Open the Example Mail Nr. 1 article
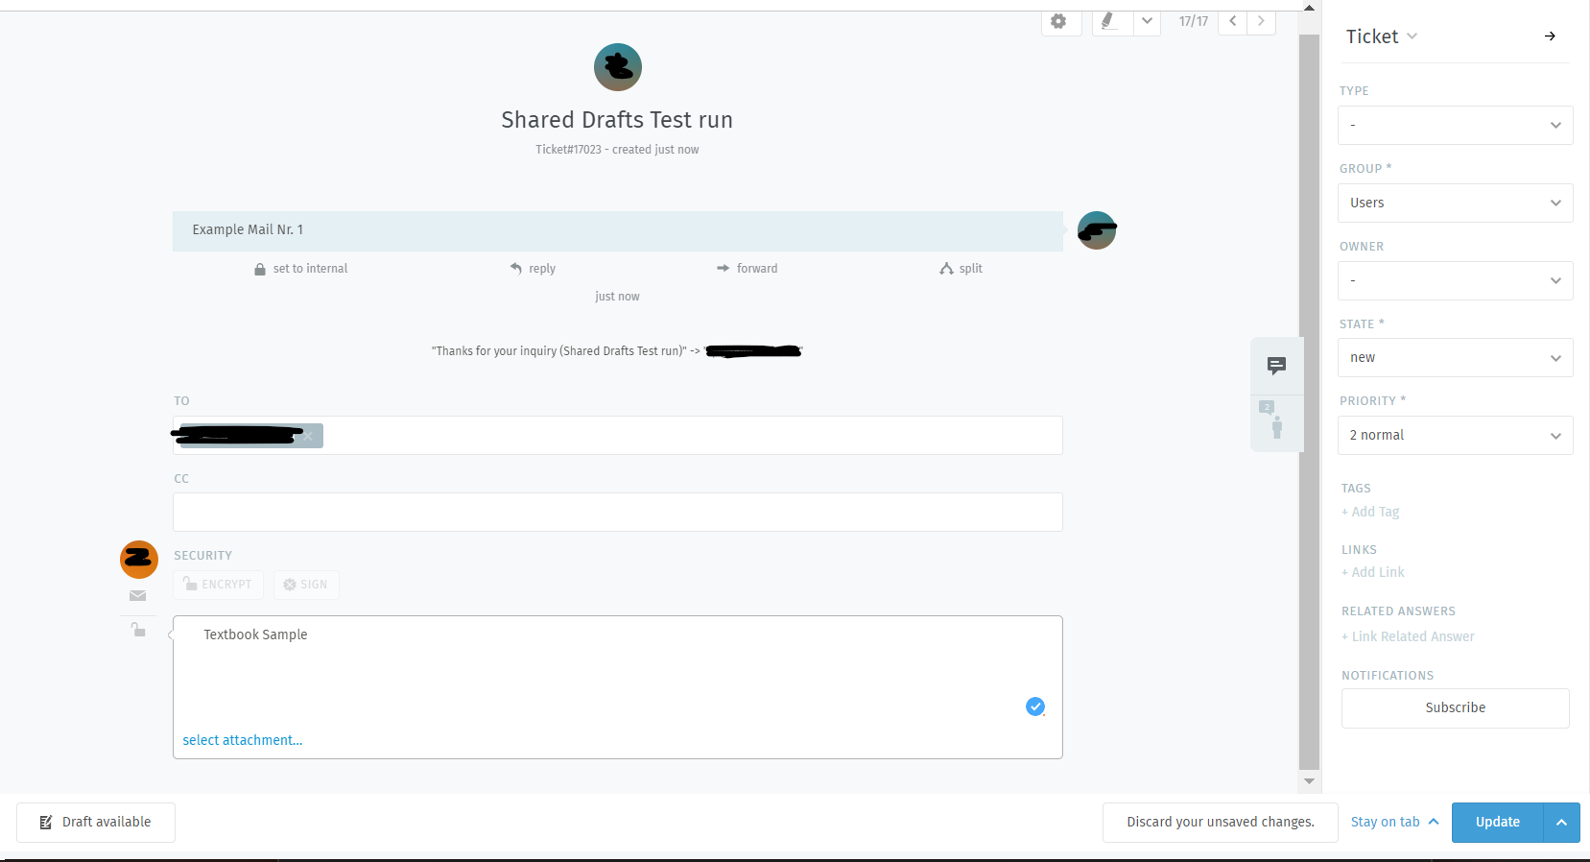The height and width of the screenshot is (862, 1590). tap(617, 230)
